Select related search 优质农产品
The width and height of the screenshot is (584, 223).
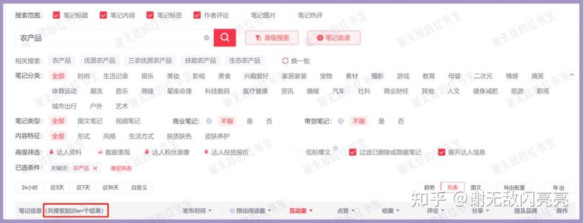pos(100,61)
